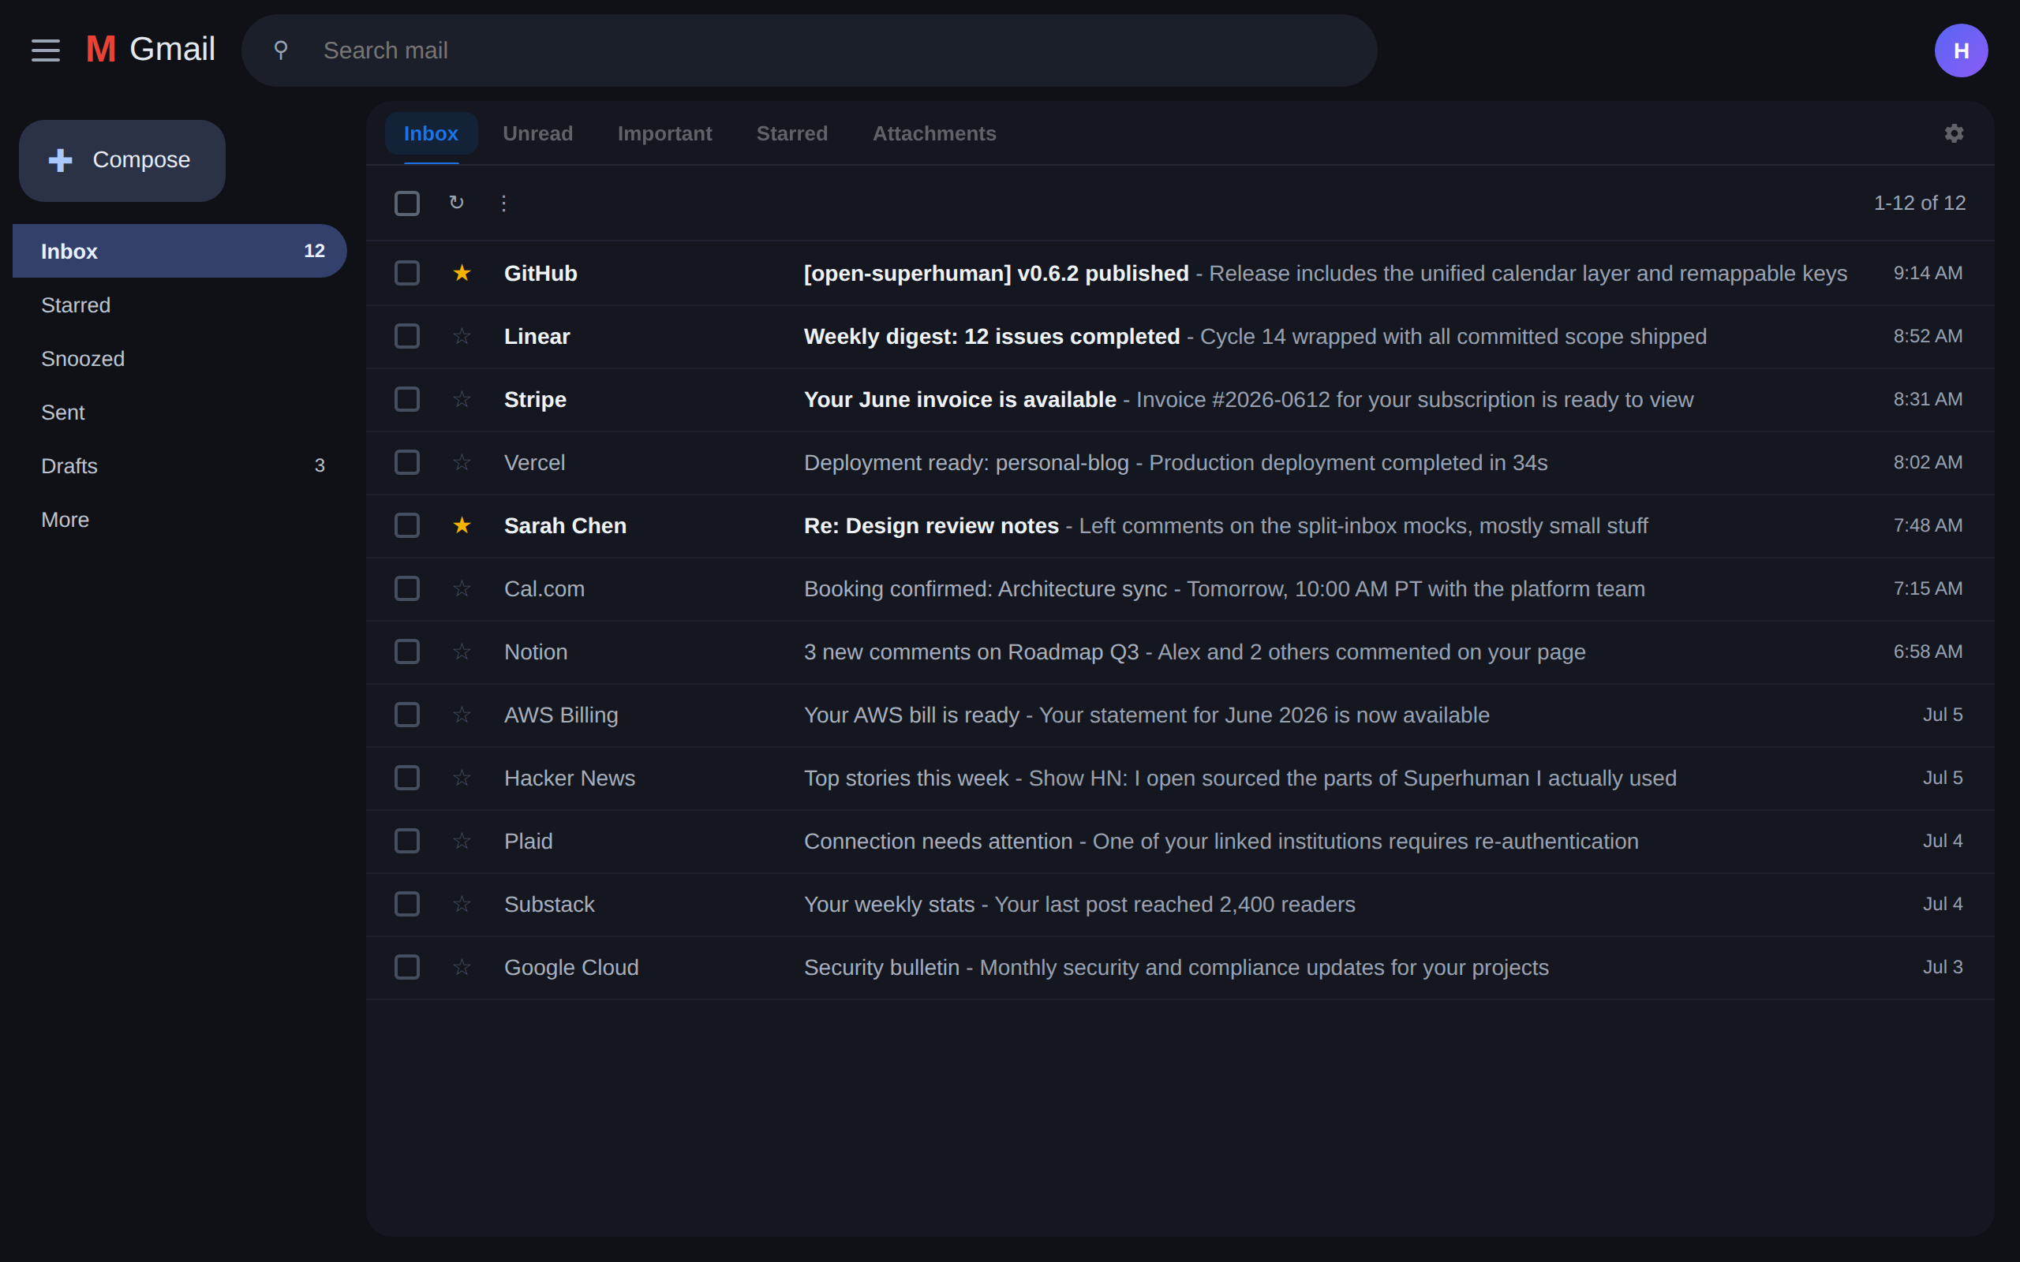This screenshot has width=2020, height=1262.
Task: Refresh the mail list
Action: [456, 203]
